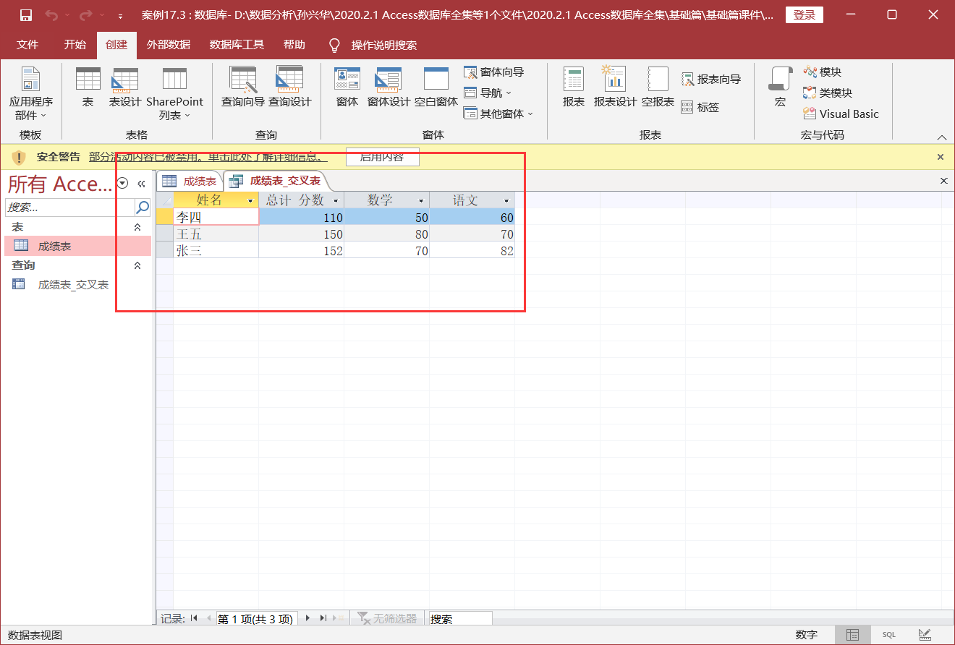Switch to the Home (开始) ribbon tab
The width and height of the screenshot is (955, 645).
[75, 45]
